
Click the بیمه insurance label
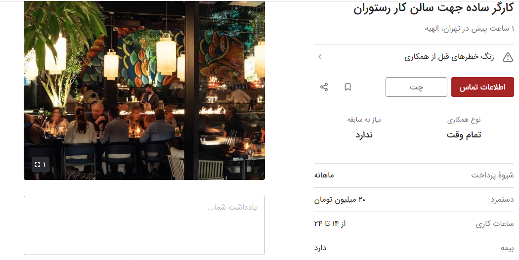[x=507, y=248]
